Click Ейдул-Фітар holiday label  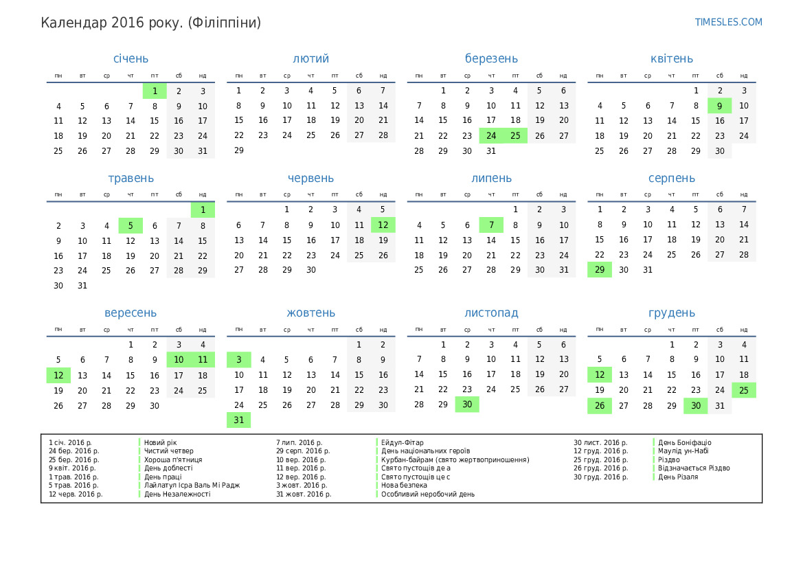tap(403, 443)
